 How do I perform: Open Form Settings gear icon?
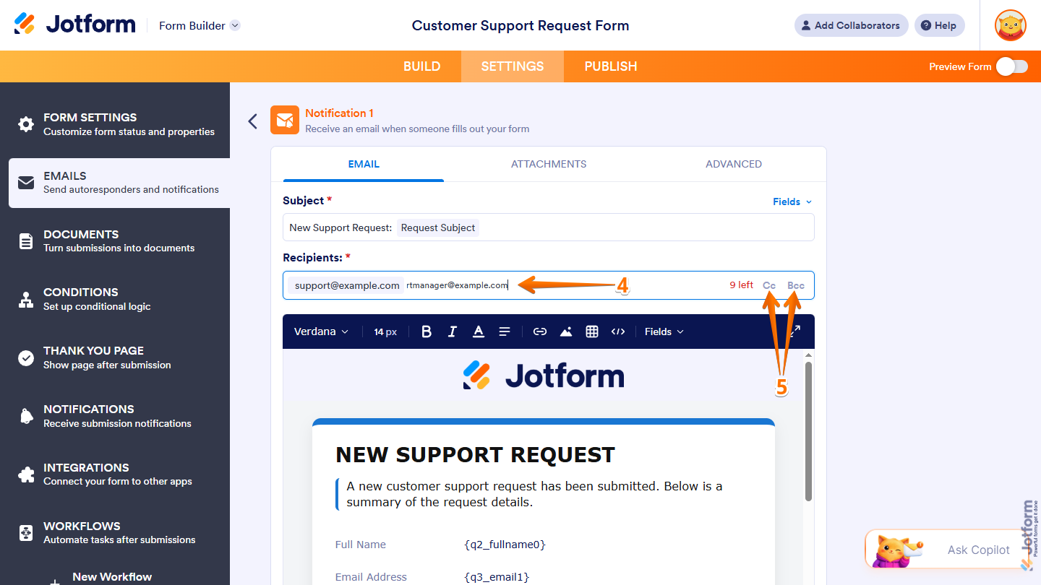click(26, 124)
